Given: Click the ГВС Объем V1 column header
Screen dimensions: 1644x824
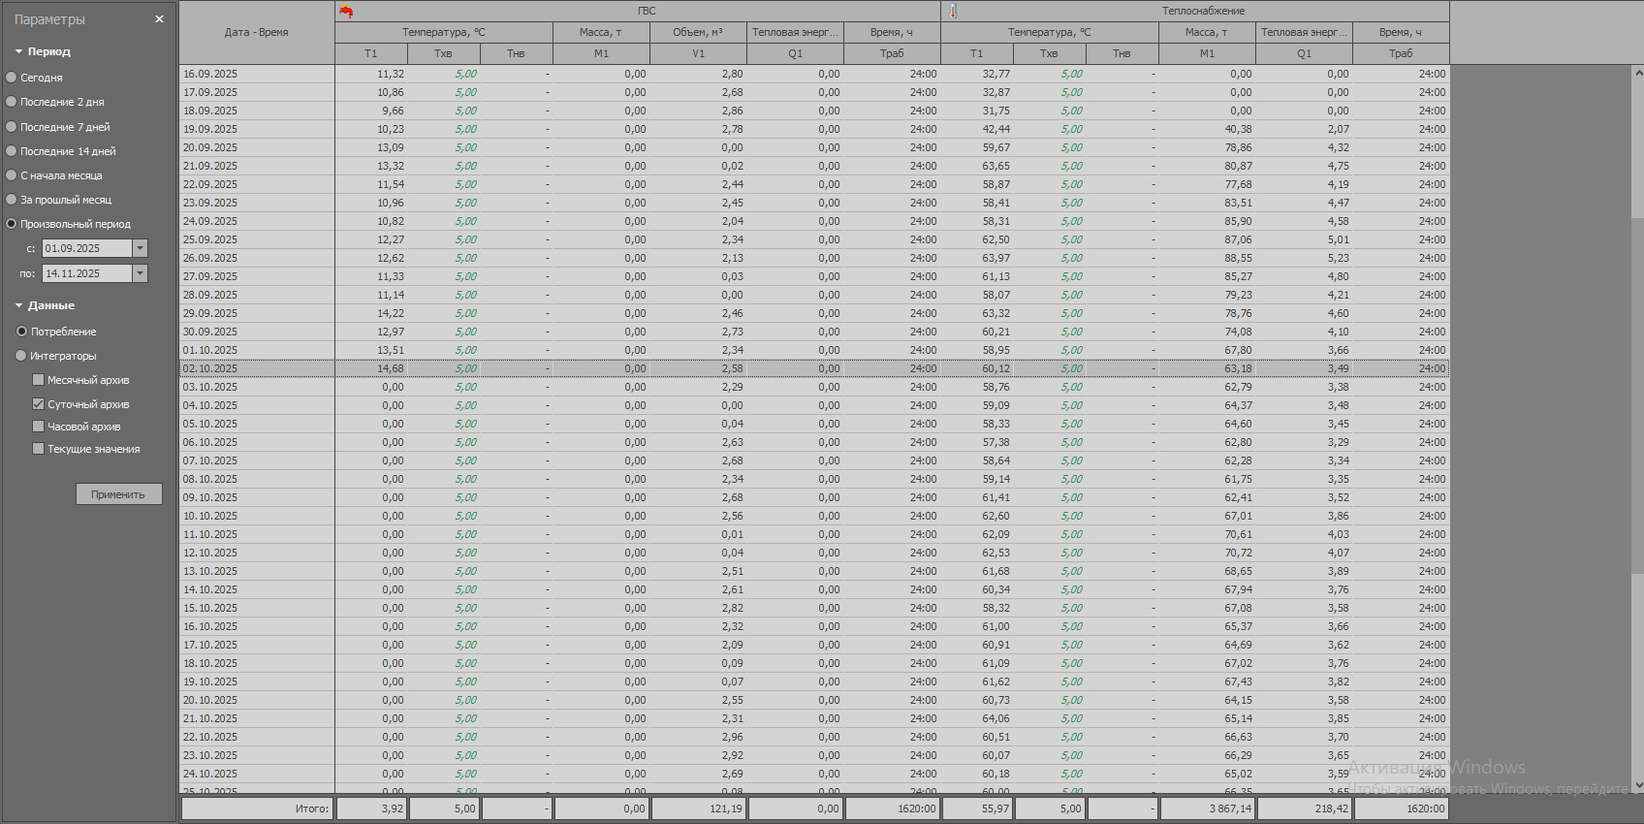Looking at the screenshot, I should (698, 53).
